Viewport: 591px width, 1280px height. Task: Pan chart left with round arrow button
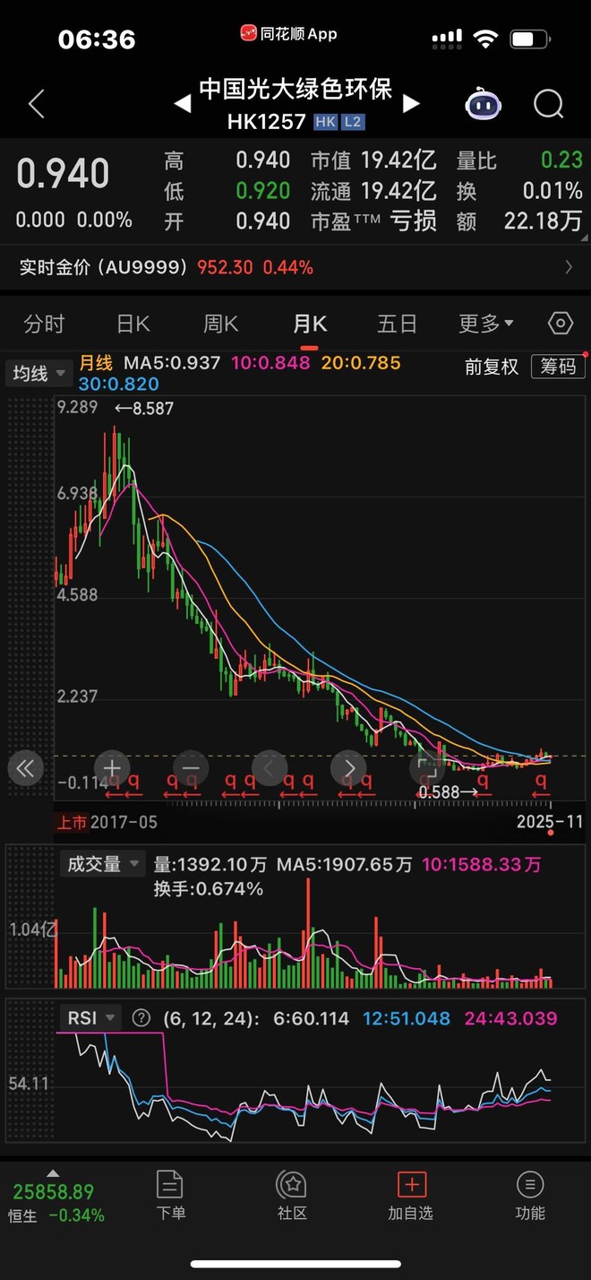(x=270, y=768)
